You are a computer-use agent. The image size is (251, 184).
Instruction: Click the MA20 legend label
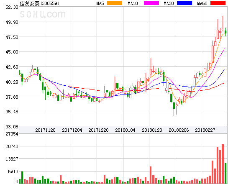click(x=169, y=3)
